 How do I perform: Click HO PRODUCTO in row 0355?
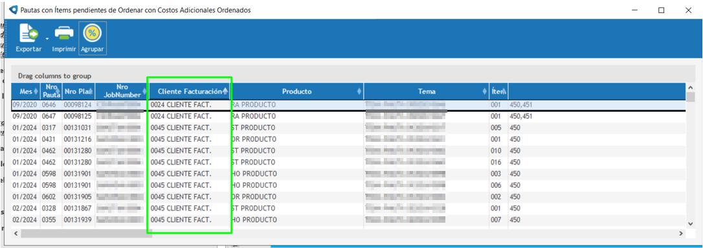click(254, 220)
